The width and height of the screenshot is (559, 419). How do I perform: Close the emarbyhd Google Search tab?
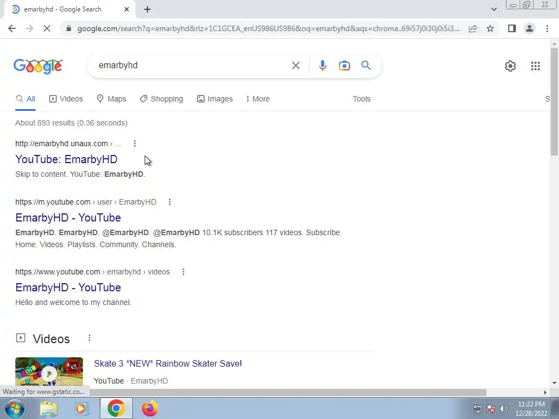pos(127,9)
